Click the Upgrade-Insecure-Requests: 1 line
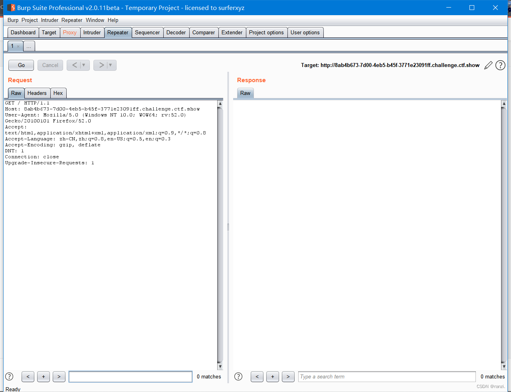The height and width of the screenshot is (392, 511). [x=50, y=163]
